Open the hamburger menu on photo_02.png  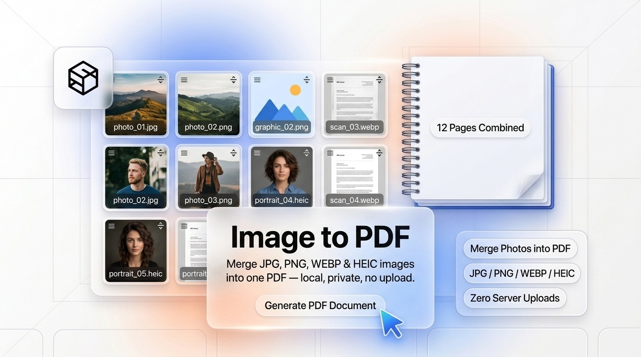(x=184, y=80)
